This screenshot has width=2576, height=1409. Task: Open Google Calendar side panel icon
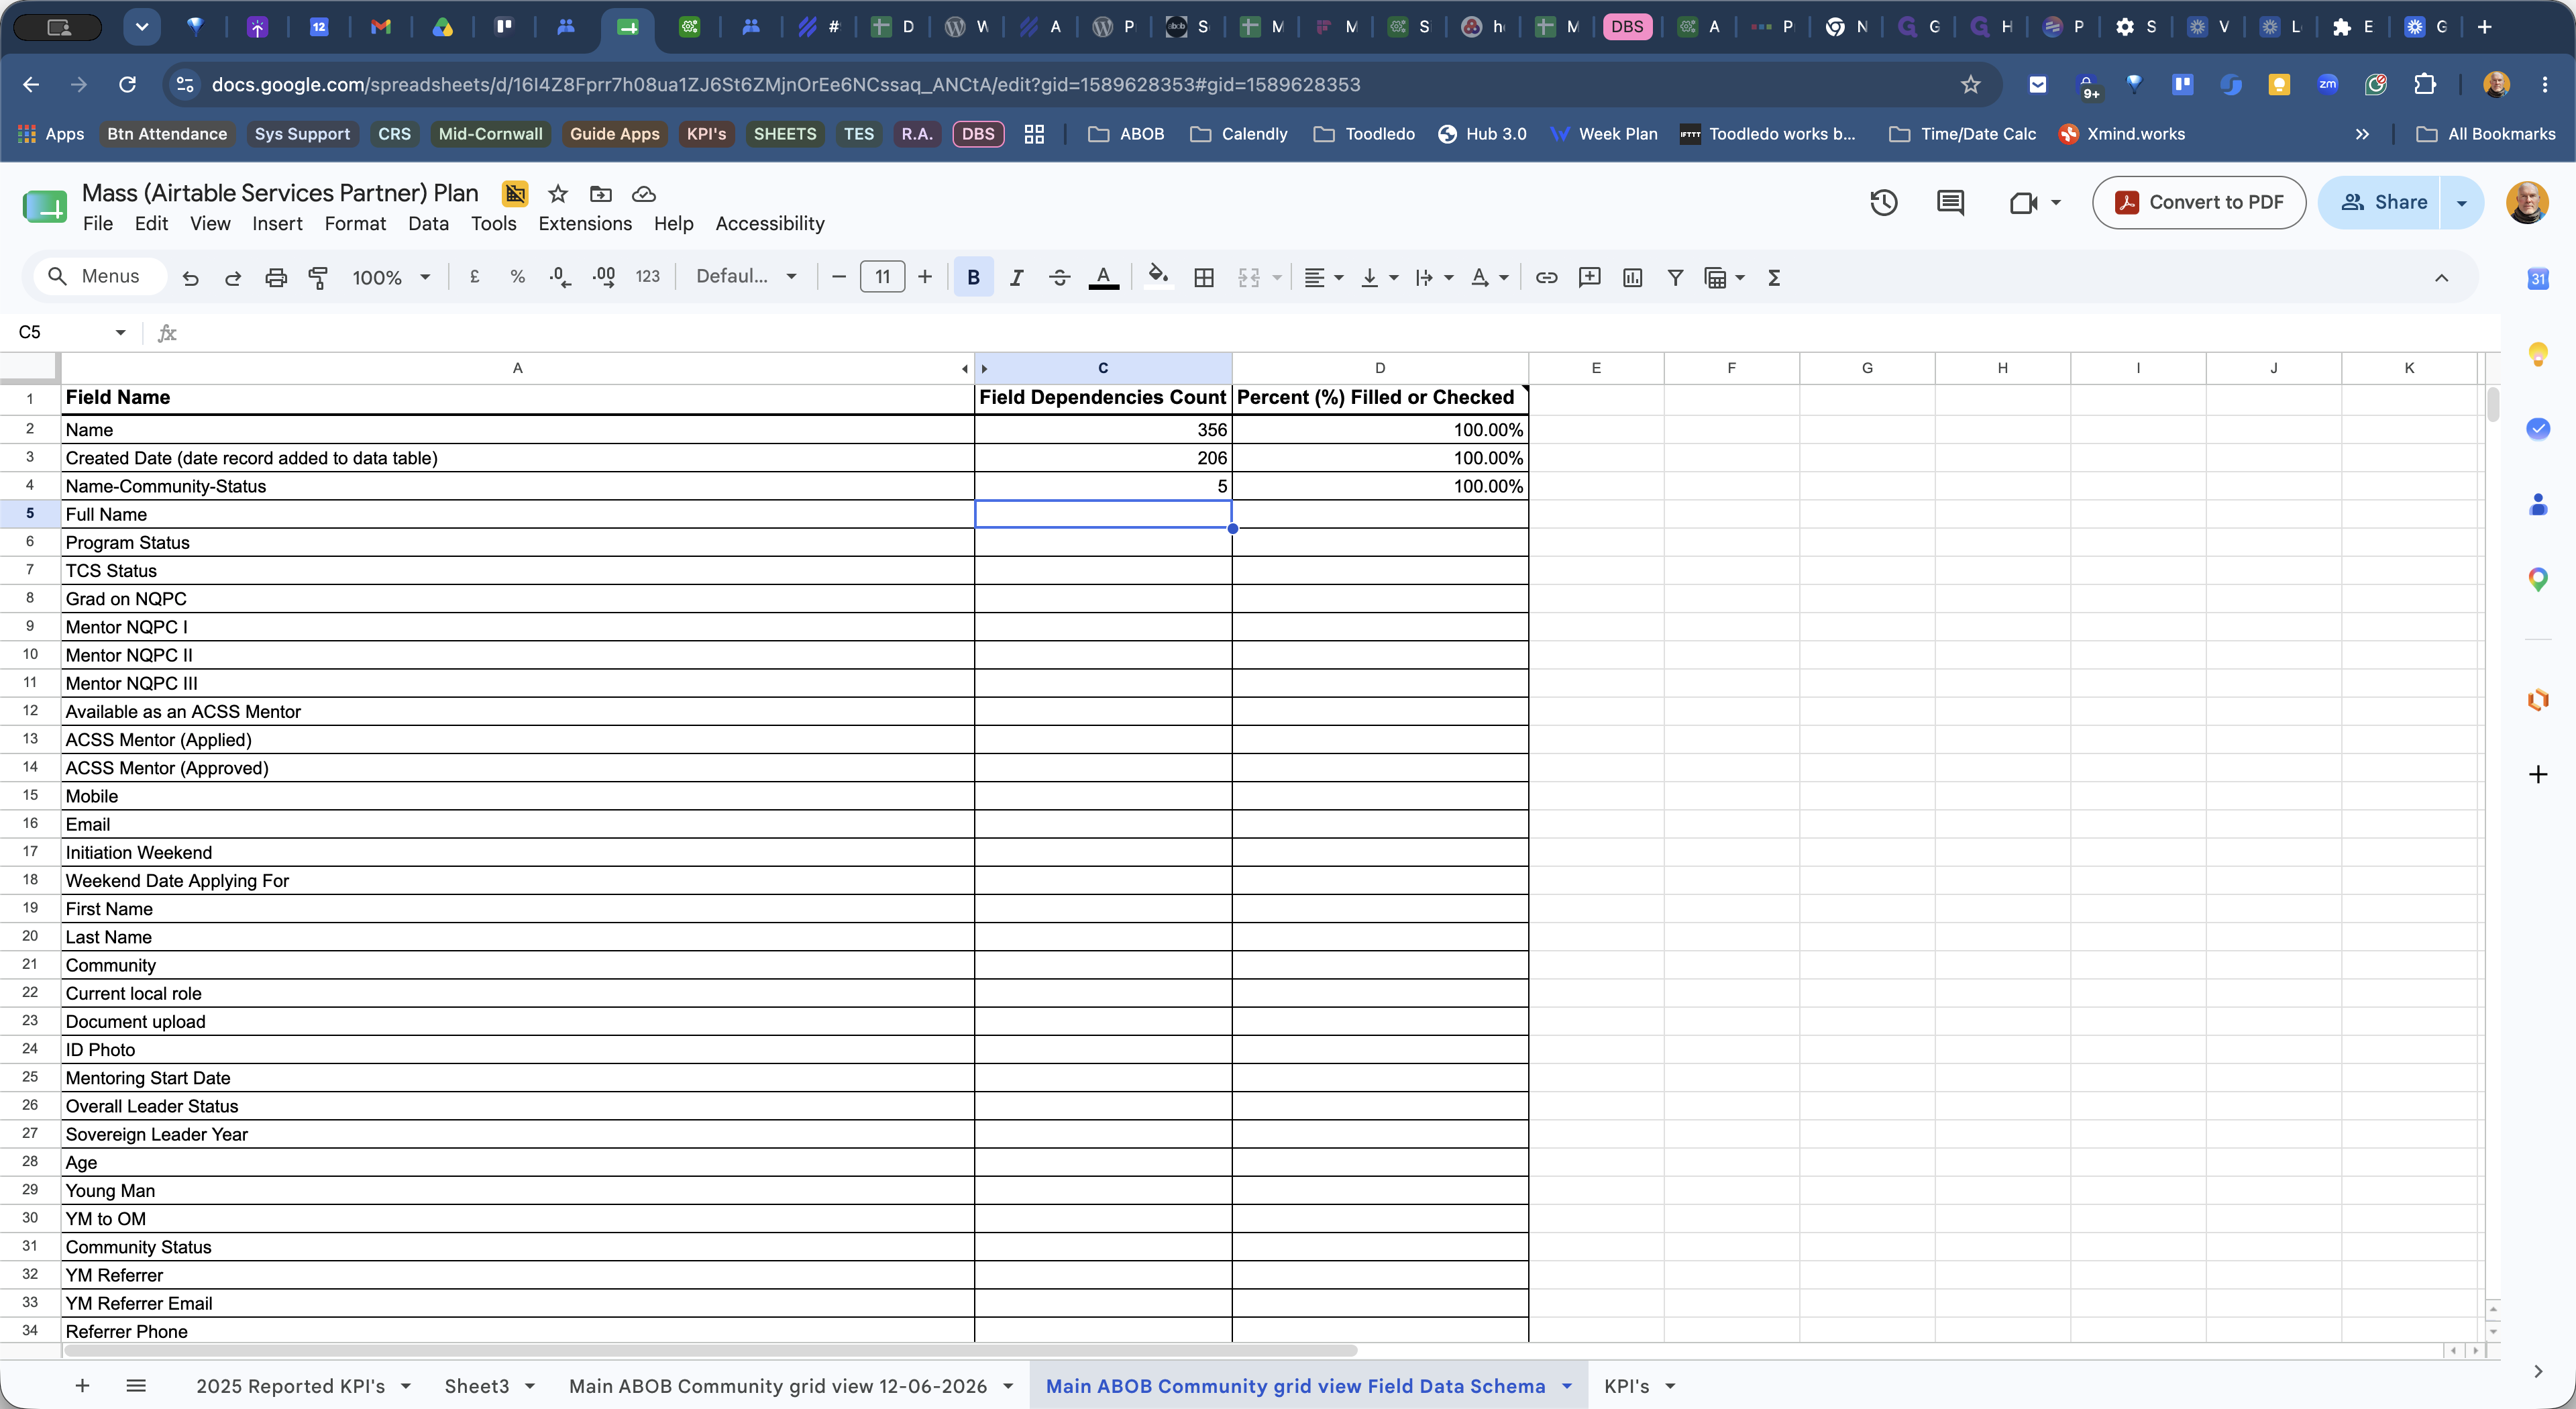2538,279
